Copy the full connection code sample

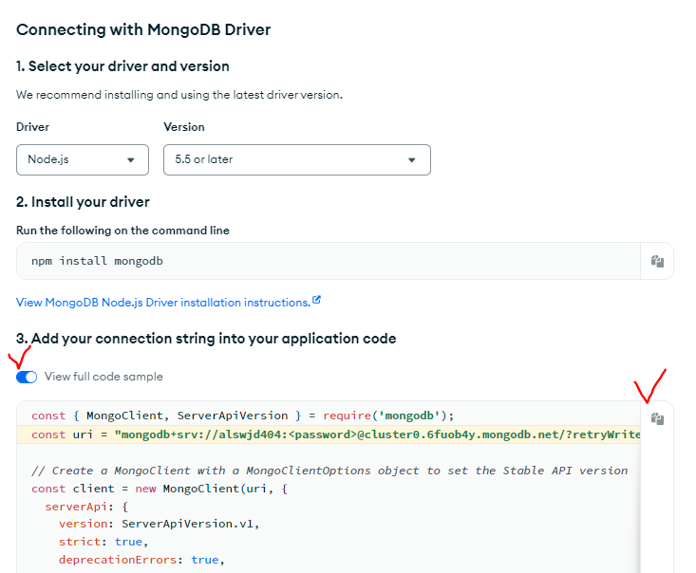(657, 418)
